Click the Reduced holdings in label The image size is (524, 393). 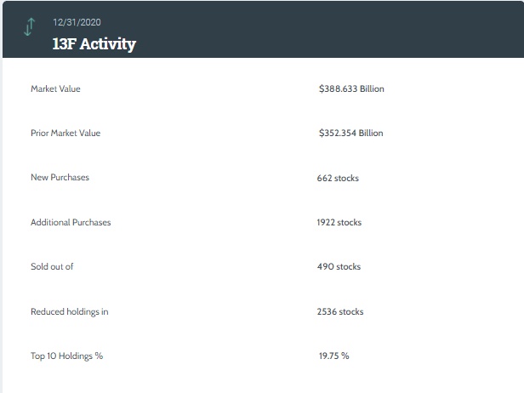[69, 312]
